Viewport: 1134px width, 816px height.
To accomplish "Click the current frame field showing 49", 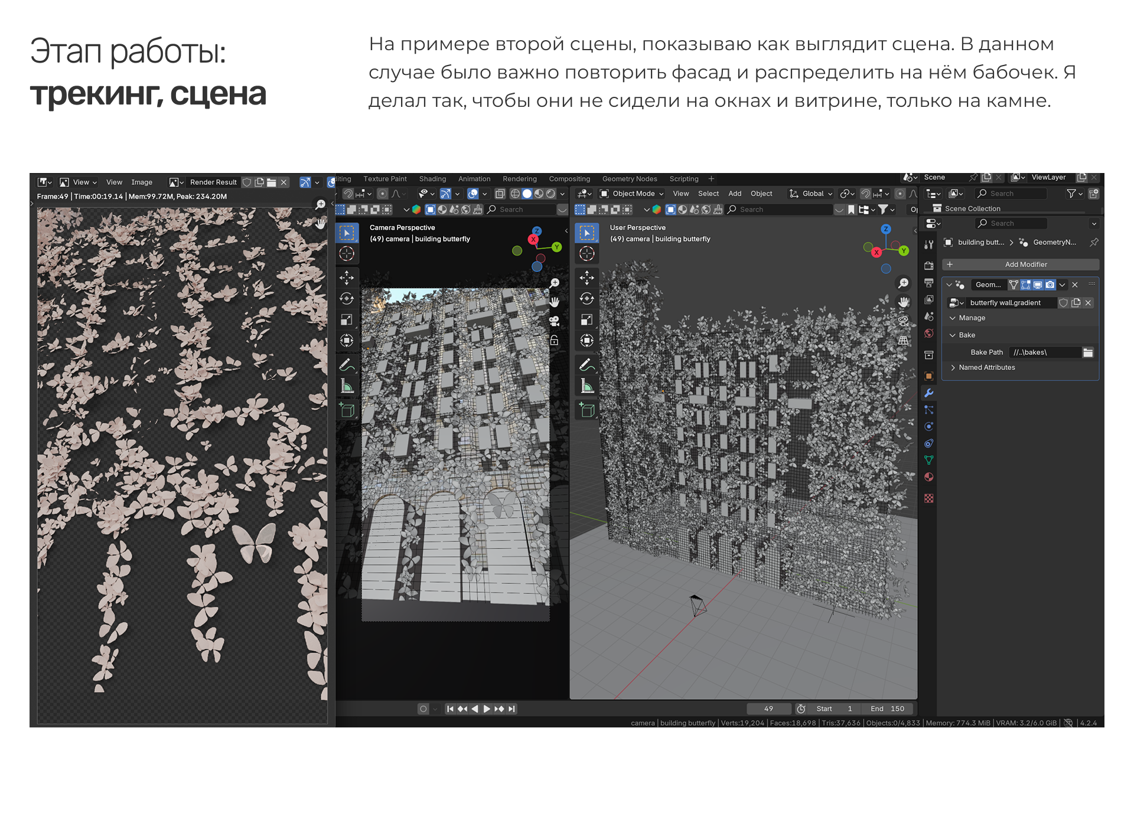I will coord(768,709).
